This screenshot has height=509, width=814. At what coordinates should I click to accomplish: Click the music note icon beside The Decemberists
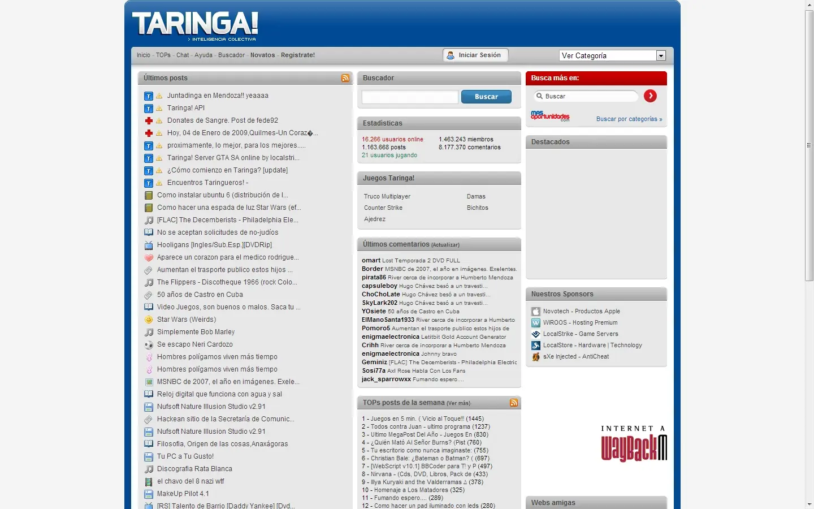(149, 220)
